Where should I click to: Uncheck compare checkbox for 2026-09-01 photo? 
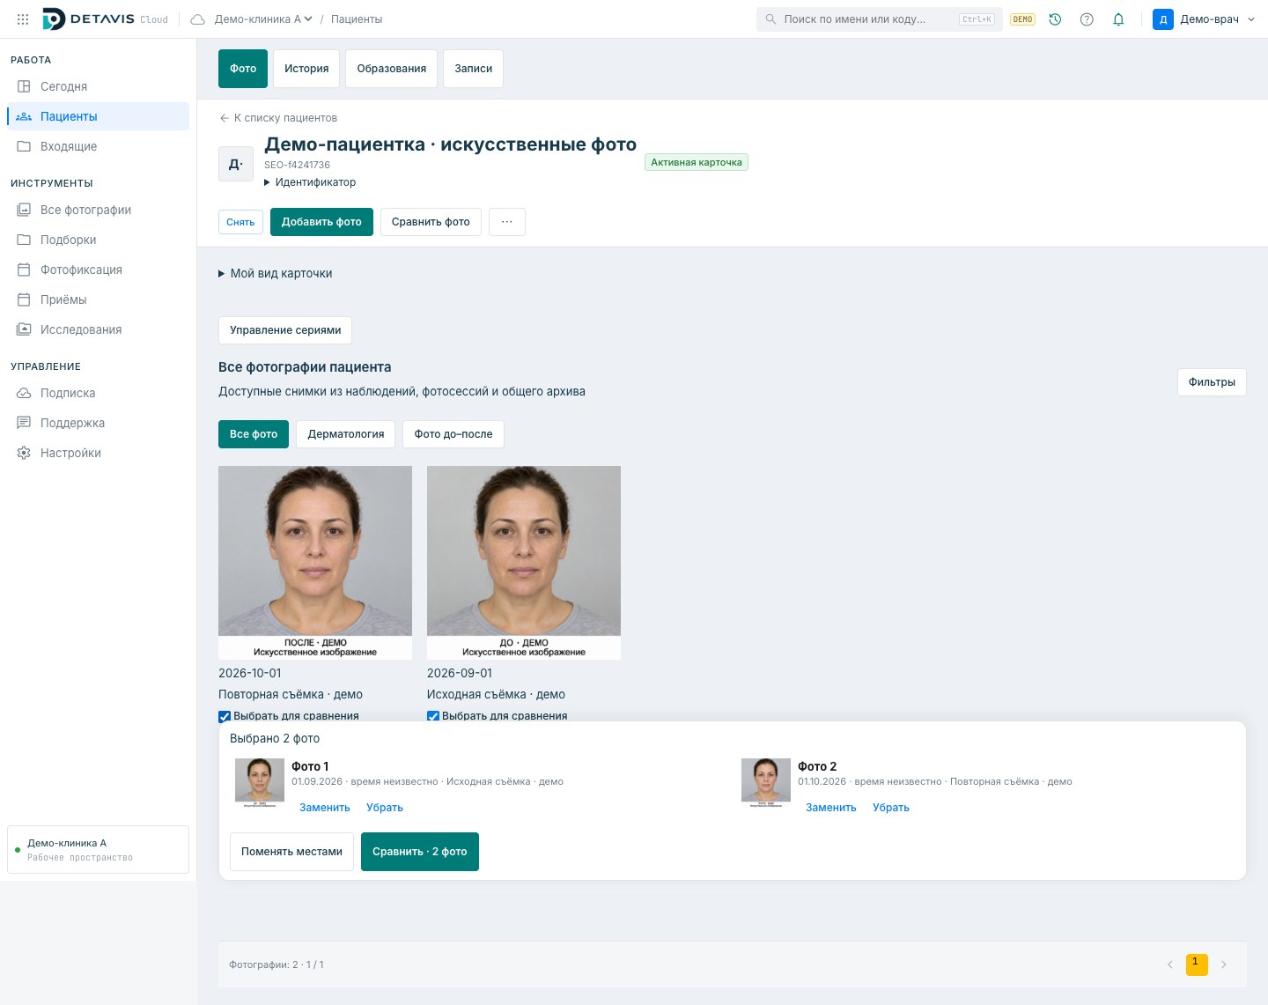(433, 716)
